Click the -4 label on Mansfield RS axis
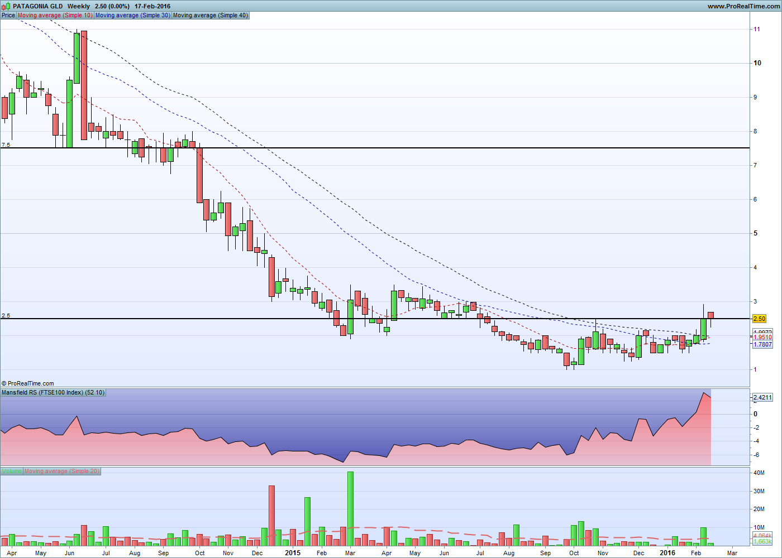 (x=756, y=441)
